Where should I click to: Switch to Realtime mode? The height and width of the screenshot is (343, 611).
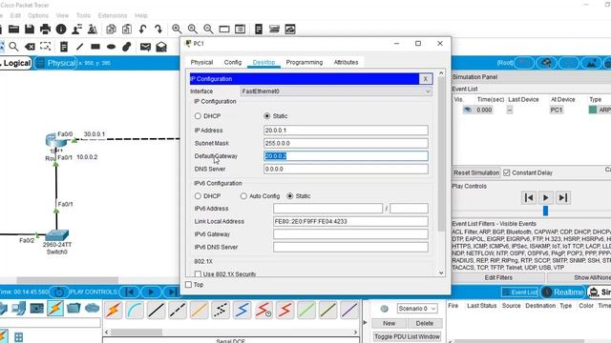(563, 293)
